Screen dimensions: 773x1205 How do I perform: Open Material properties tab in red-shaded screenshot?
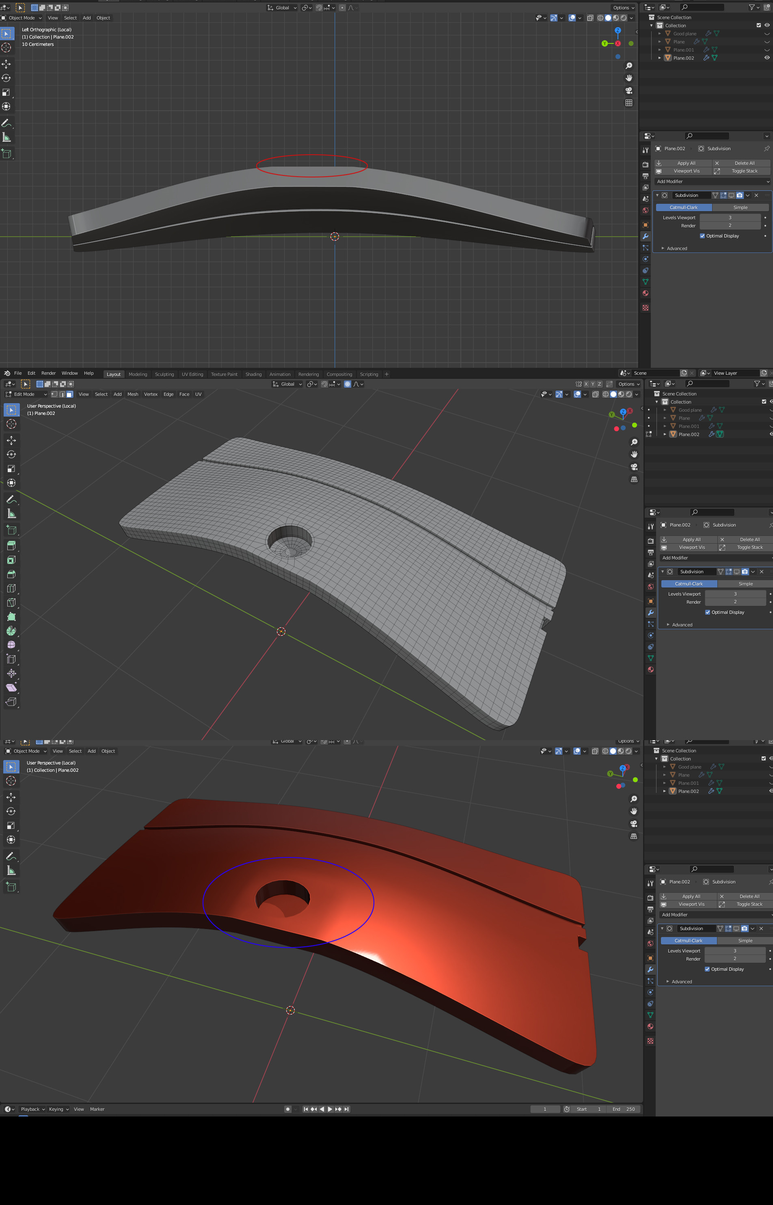[650, 1026]
